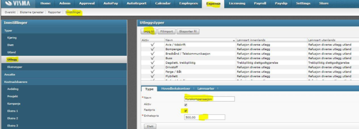The height and width of the screenshot is (129, 359).
Task: Collapse the Kostnadsbærere section
Action: point(64,82)
